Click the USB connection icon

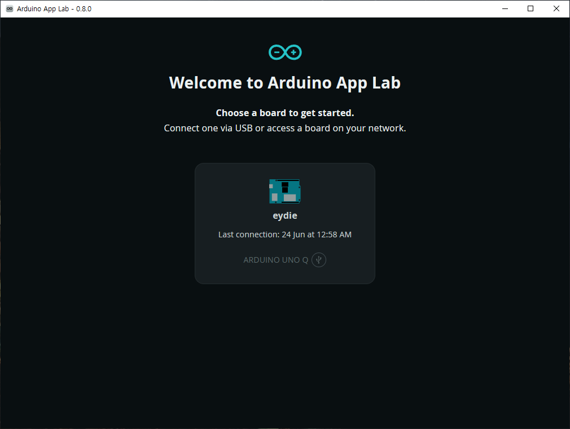tap(319, 260)
